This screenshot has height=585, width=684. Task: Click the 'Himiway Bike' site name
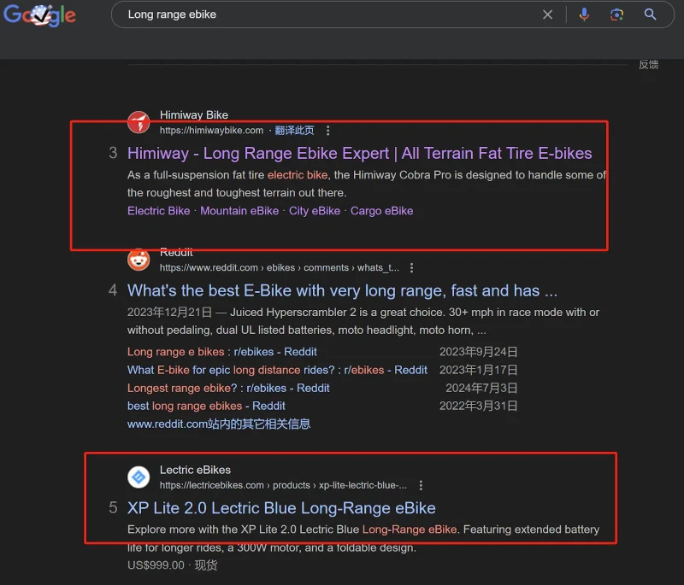click(194, 115)
